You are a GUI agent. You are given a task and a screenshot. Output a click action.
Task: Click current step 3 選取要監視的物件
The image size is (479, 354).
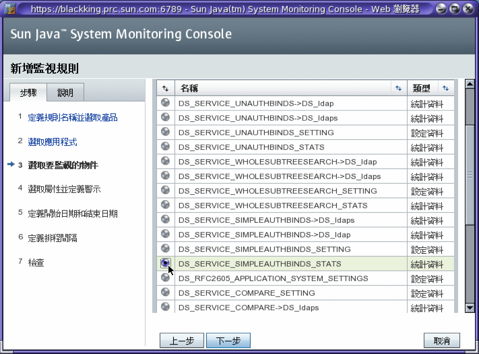63,165
